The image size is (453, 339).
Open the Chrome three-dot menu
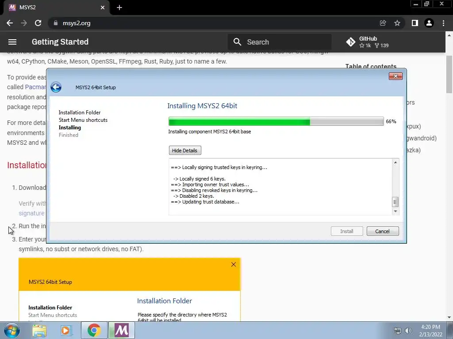tap(443, 23)
